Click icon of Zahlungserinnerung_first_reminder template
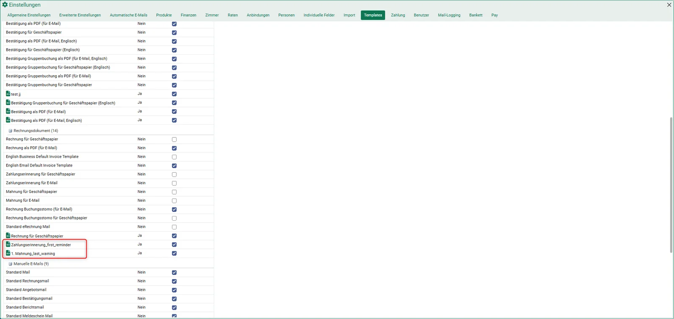Screen dimensions: 674x319 click(8, 244)
